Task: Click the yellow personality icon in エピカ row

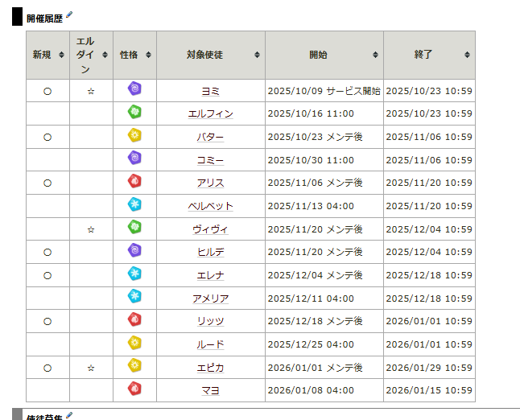Action: pyautogui.click(x=134, y=366)
